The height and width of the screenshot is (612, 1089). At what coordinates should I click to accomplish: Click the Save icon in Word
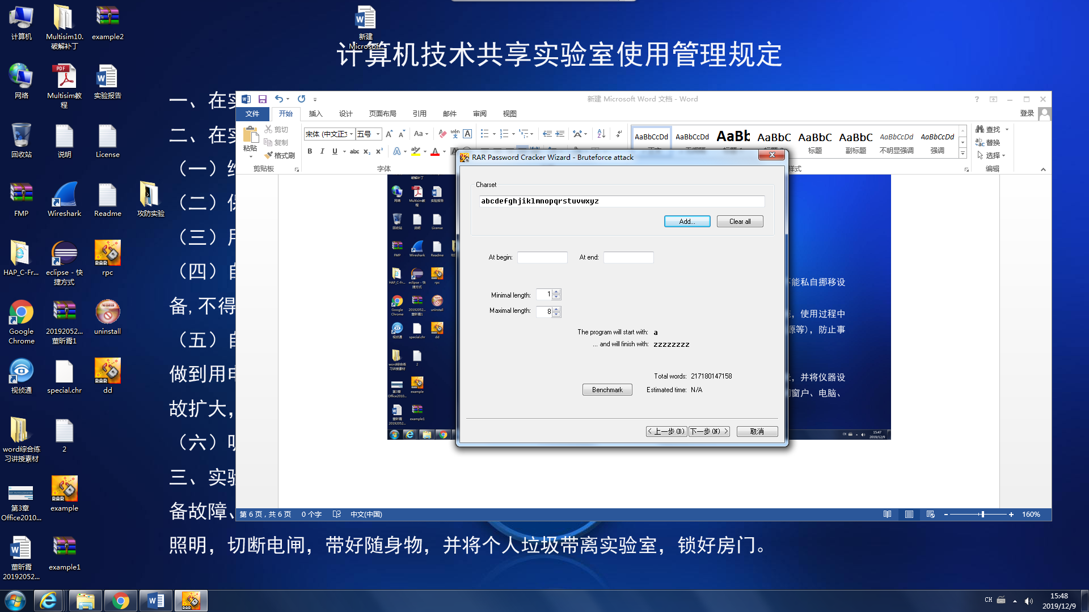click(x=262, y=99)
